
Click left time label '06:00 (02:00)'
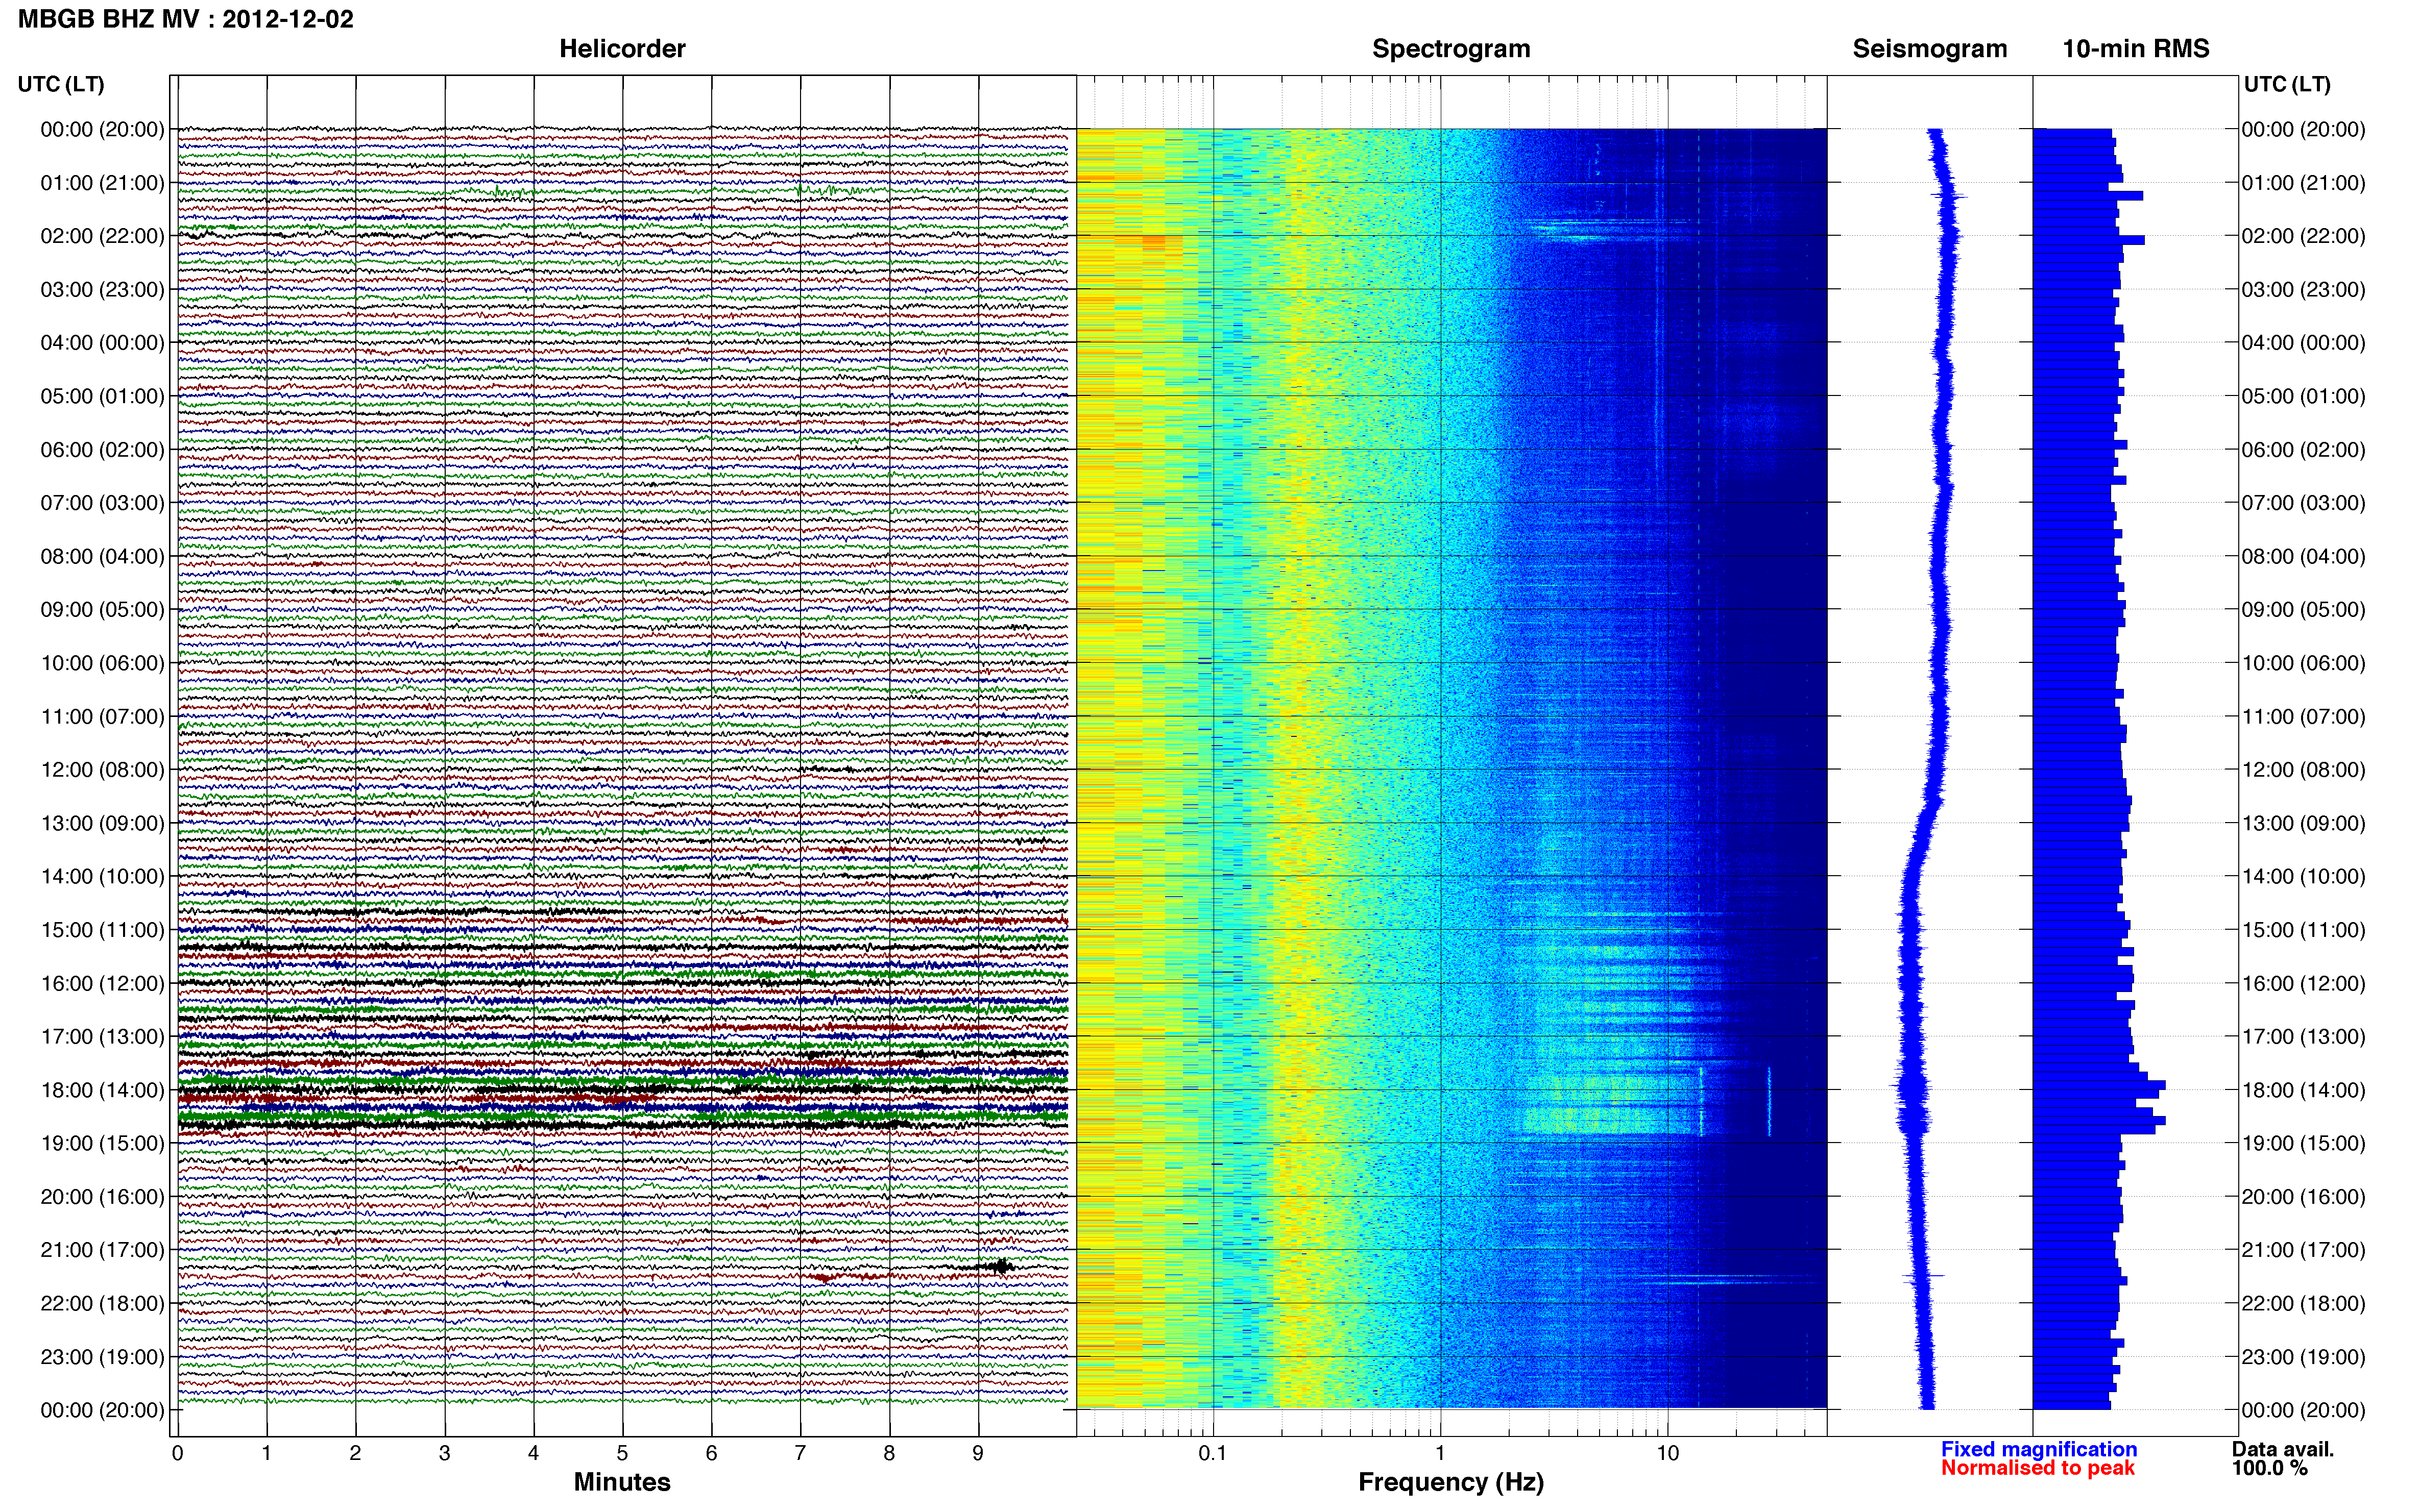[102, 450]
